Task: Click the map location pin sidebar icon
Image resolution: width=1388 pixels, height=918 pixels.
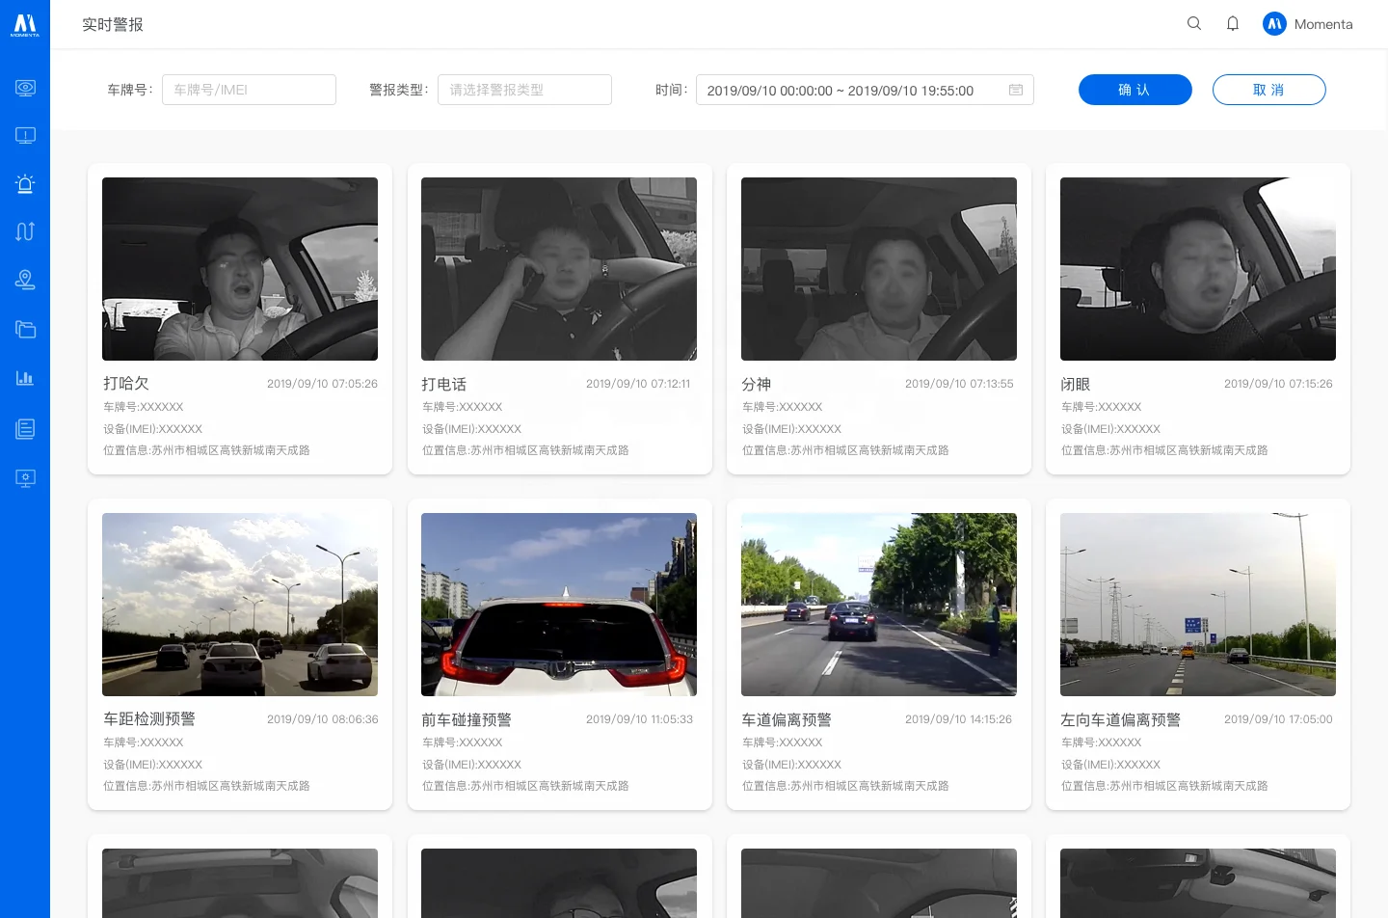Action: coord(25,280)
